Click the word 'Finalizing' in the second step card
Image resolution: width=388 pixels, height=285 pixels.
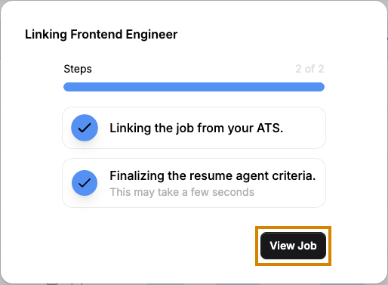(x=137, y=175)
